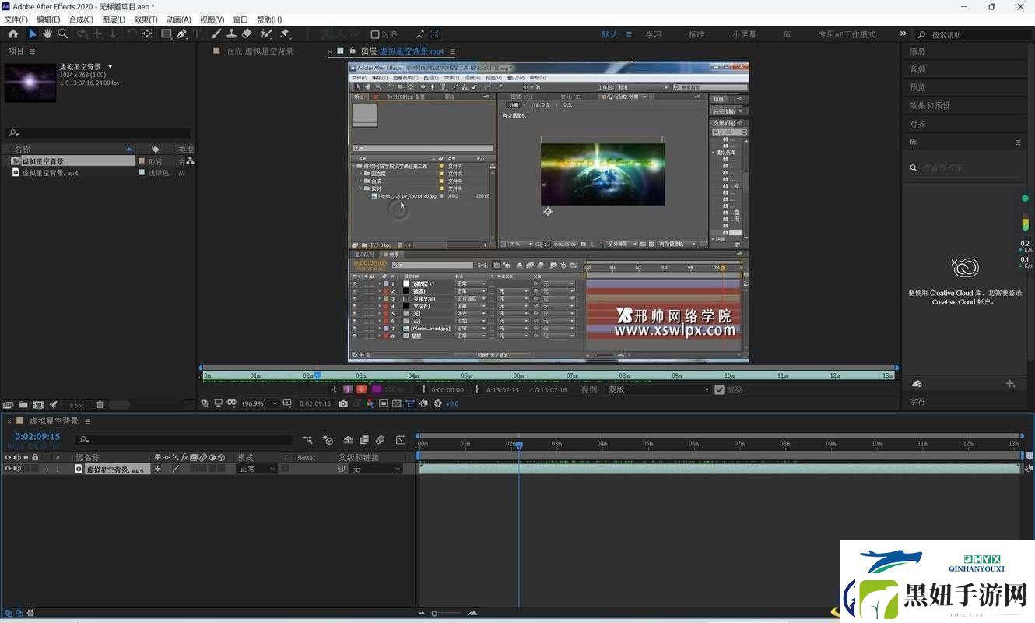The height and width of the screenshot is (623, 1035).
Task: Open the graph editor icon in timeline
Action: (x=400, y=440)
